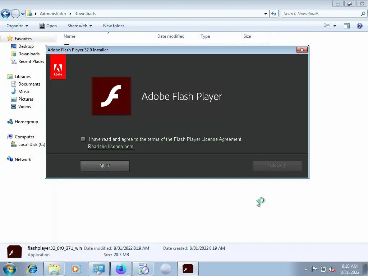Click Administrator in the address breadcrumb
The height and width of the screenshot is (276, 368).
coord(53,14)
